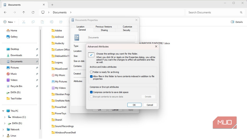Expand the DATA (D:) node under This PC
Viewport: 247px width, 139px height.
tap(5, 123)
